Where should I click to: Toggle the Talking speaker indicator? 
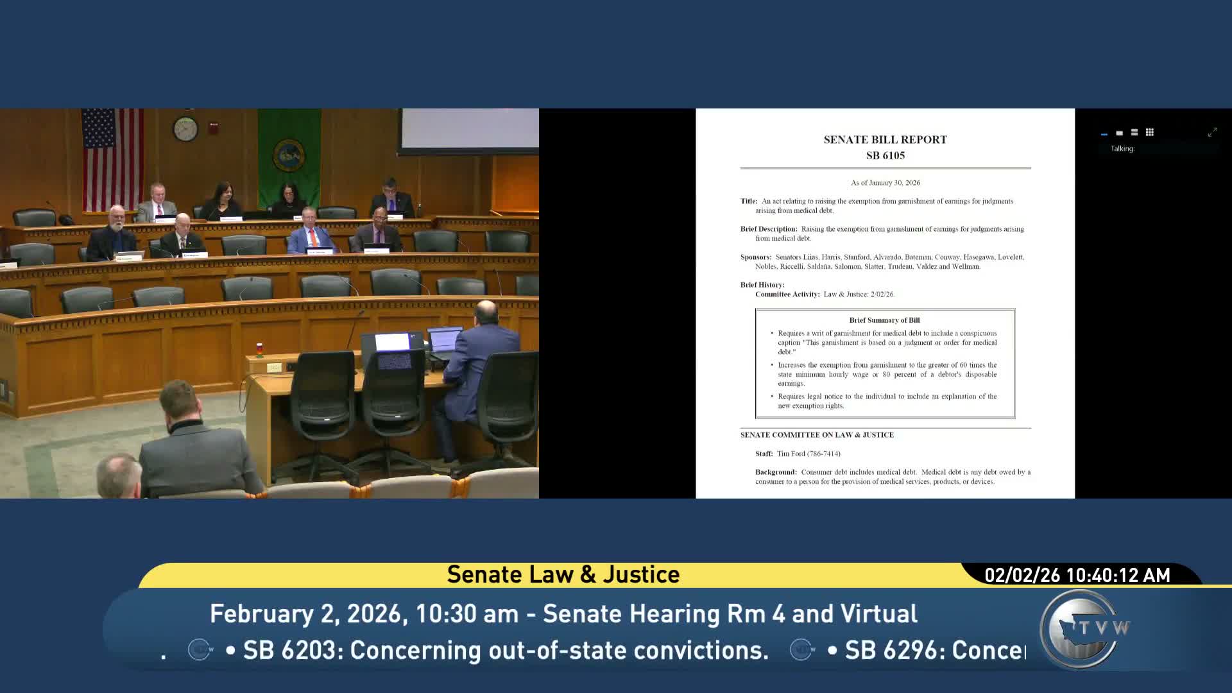[1122, 149]
